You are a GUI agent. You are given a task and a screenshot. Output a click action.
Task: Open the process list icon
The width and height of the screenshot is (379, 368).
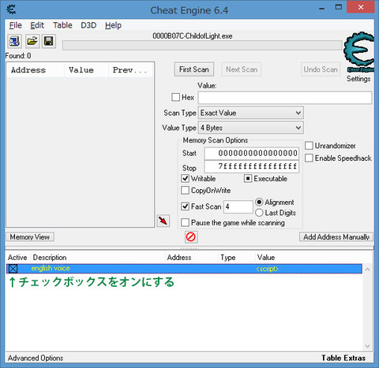[x=14, y=41]
